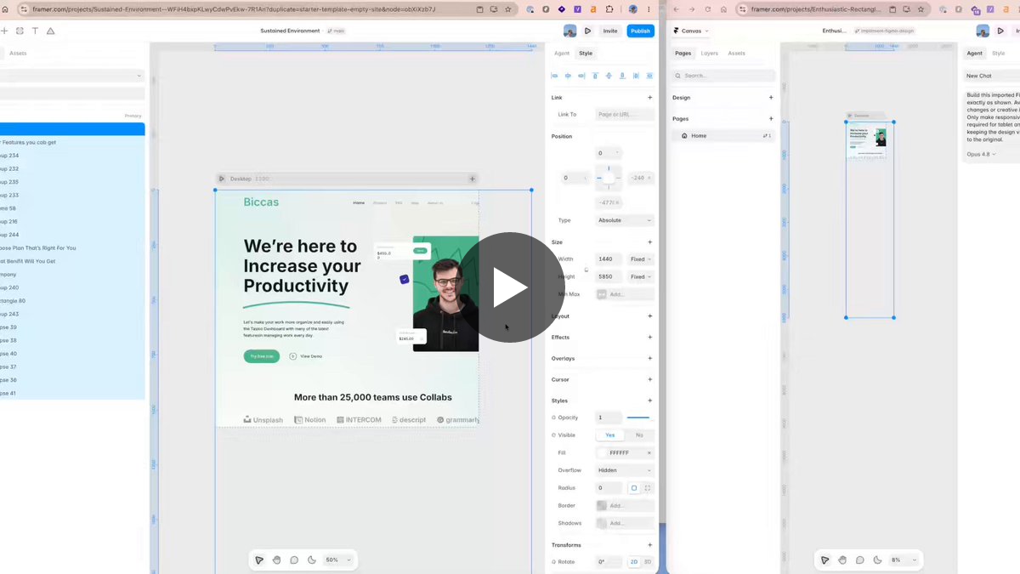The height and width of the screenshot is (574, 1020).
Task: Switch to the Style tab in left window
Action: coord(586,54)
